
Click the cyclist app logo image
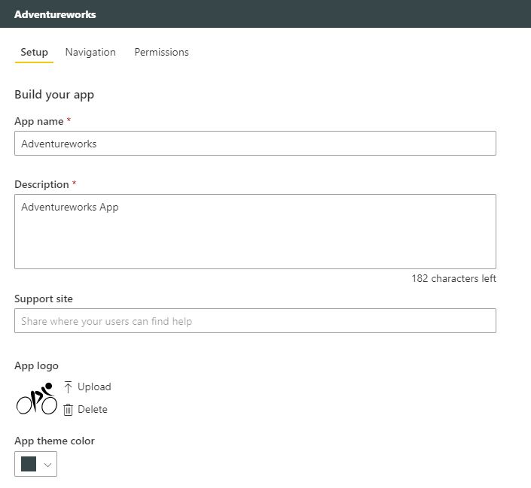(37, 399)
